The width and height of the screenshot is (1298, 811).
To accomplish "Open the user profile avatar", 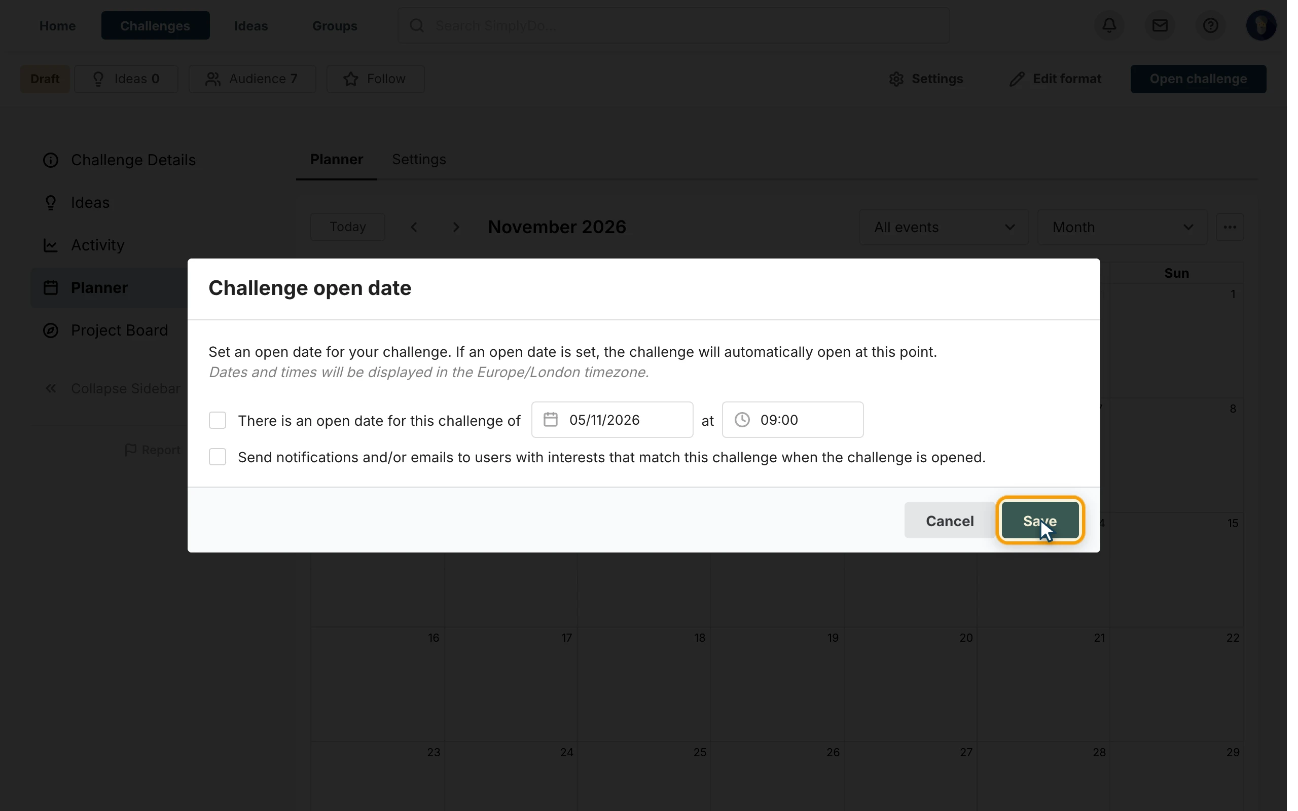I will [x=1260, y=25].
